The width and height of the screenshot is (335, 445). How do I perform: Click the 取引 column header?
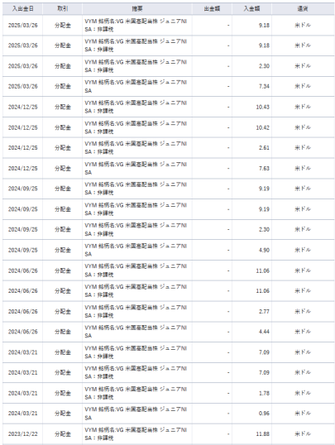[63, 9]
